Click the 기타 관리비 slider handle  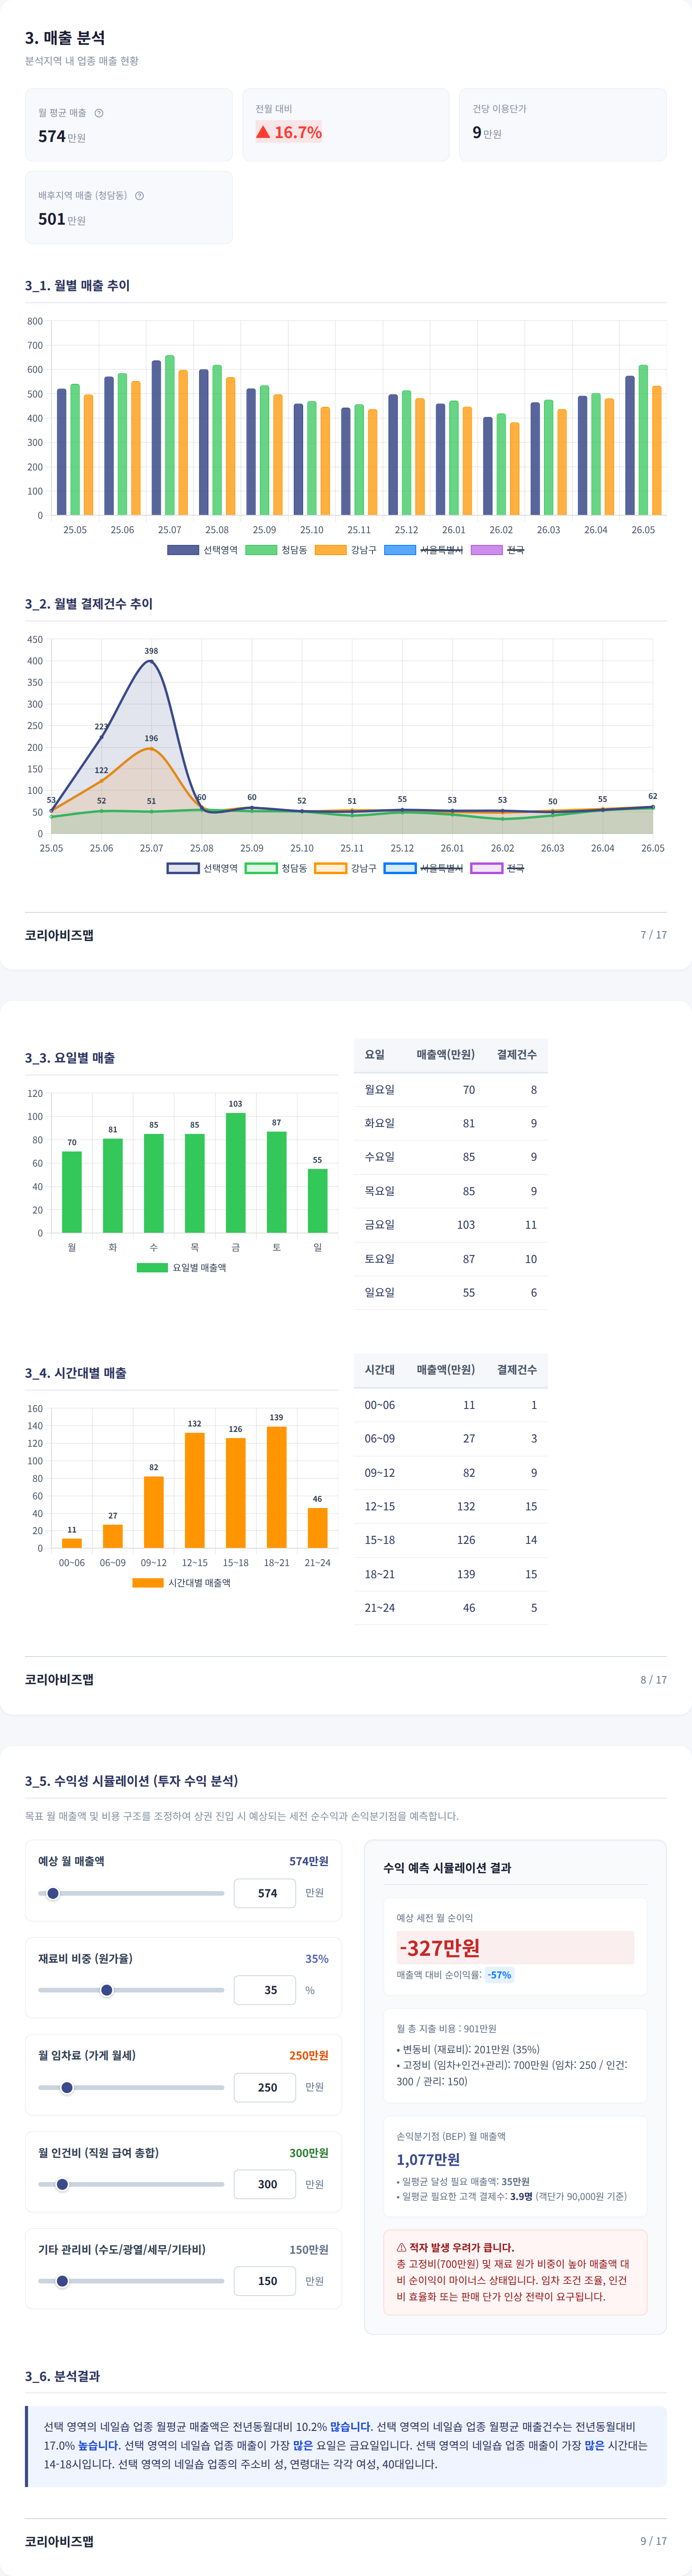click(62, 2281)
